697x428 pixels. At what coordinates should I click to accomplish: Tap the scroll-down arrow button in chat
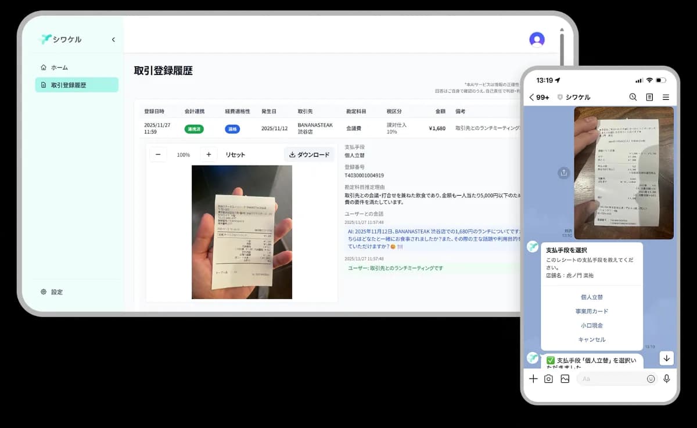[666, 358]
